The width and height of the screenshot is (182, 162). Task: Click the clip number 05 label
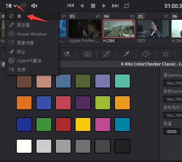[141, 16]
